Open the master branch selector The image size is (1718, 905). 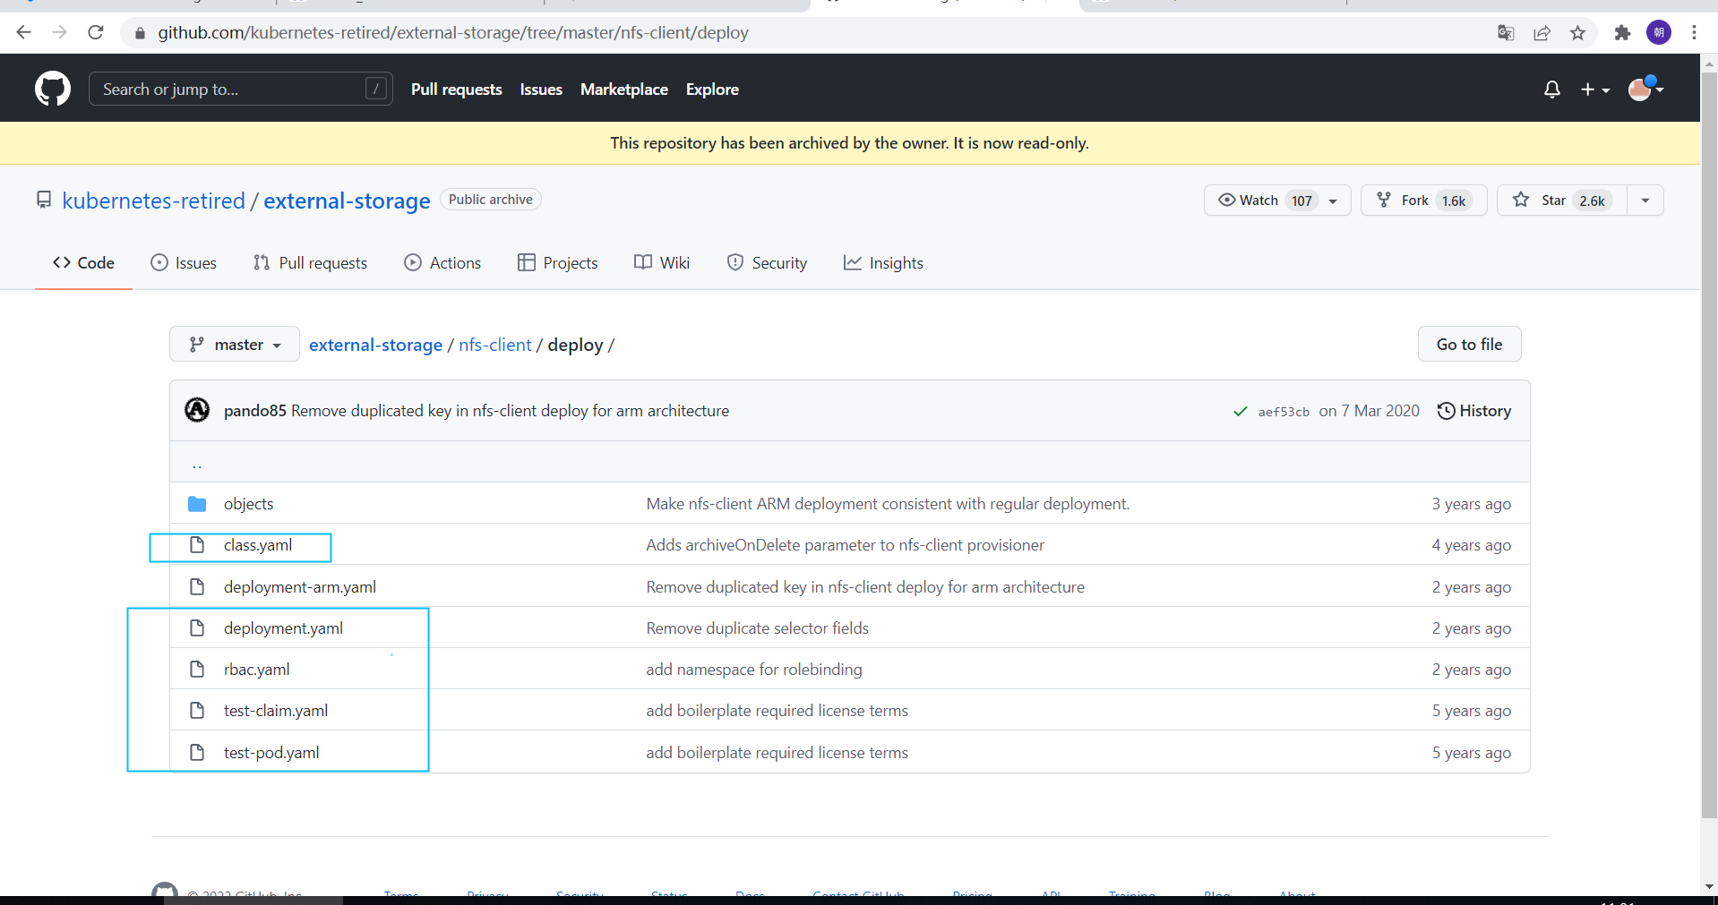[x=235, y=345]
